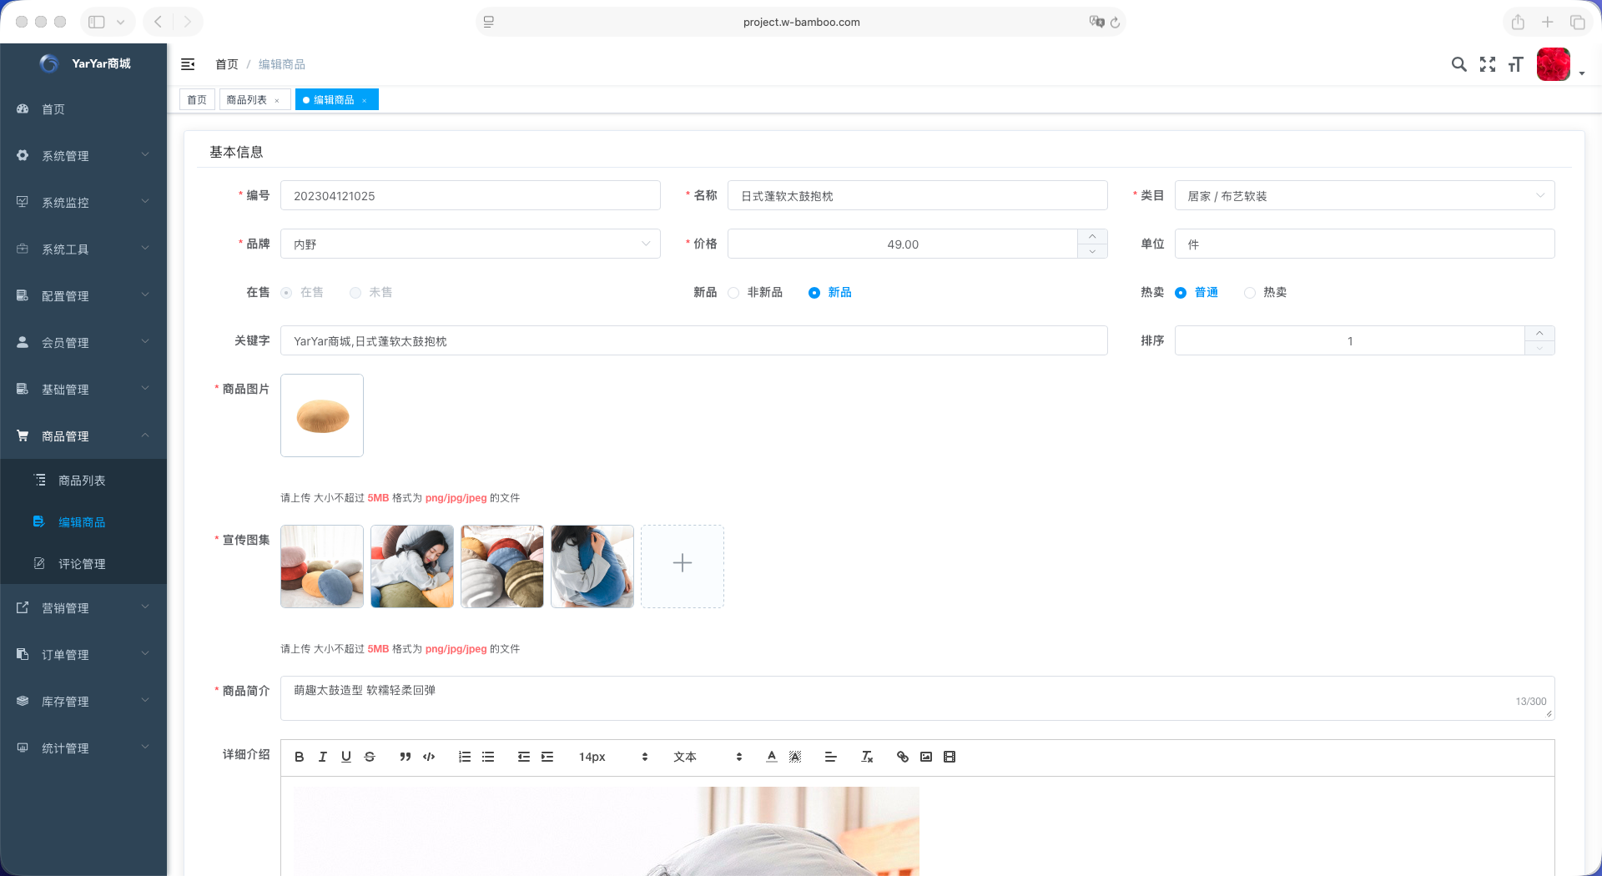Focus the 商品简介 text area
1602x876 pixels.
click(918, 698)
